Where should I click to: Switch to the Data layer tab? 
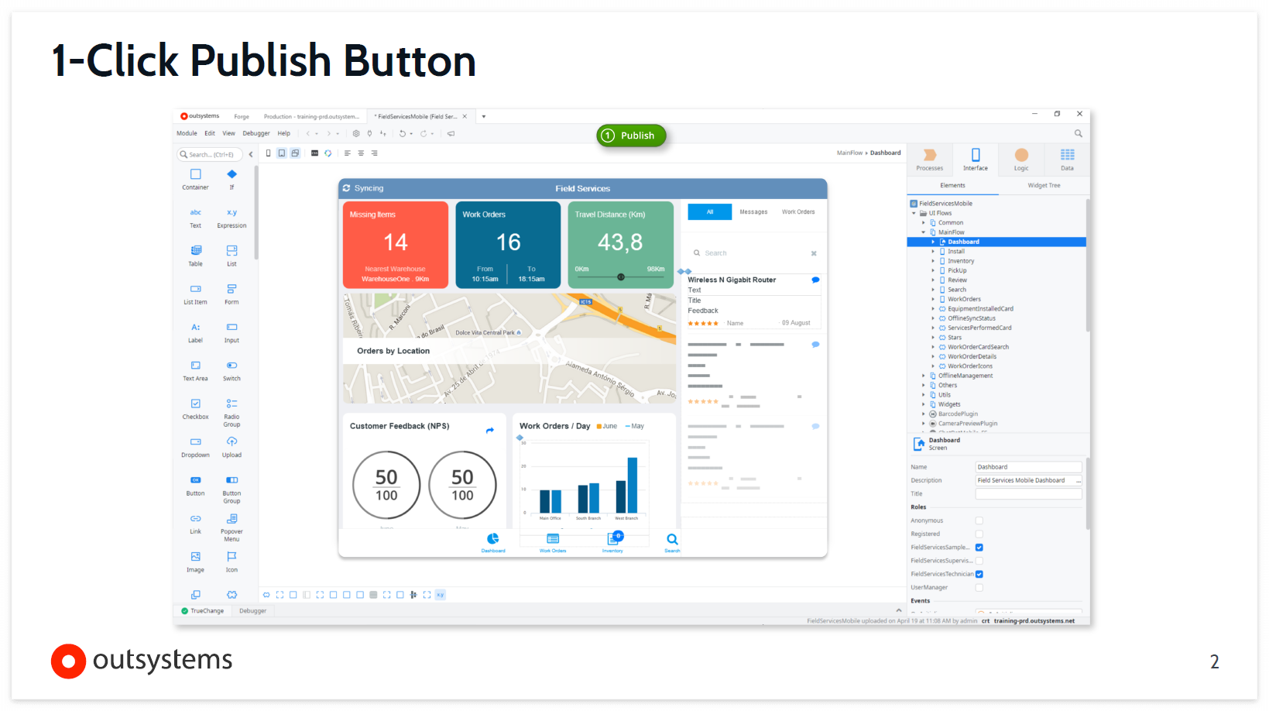click(x=1067, y=160)
